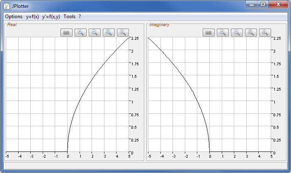Fit the Real plot to window
Image resolution: width=291 pixels, height=173 pixels.
click(109, 33)
